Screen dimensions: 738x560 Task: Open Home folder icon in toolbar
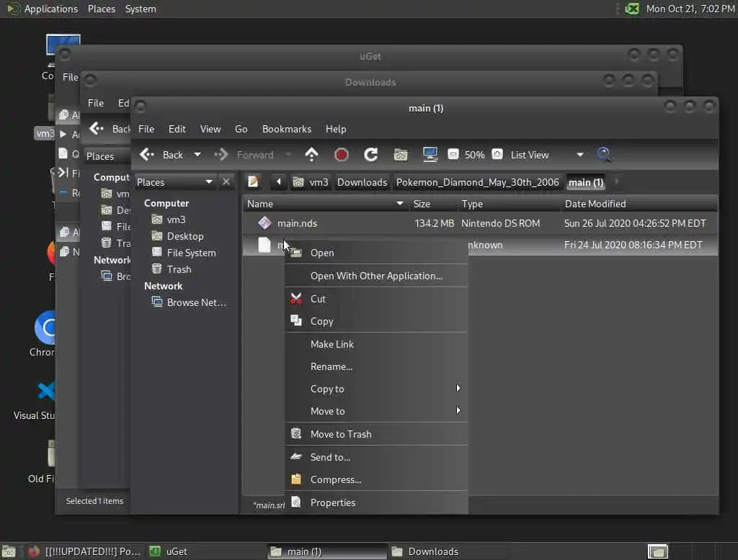pyautogui.click(x=401, y=154)
